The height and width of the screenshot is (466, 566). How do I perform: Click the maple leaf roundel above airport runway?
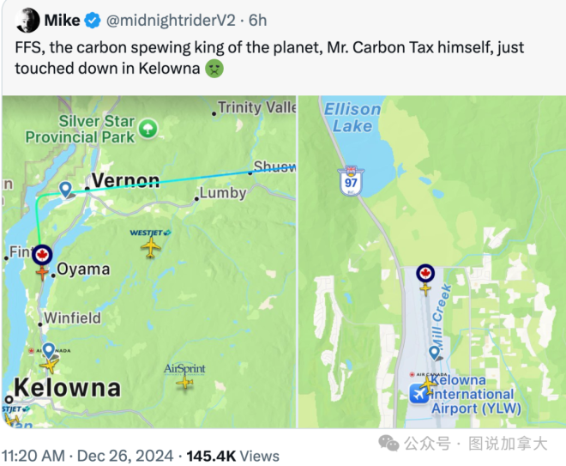(x=425, y=274)
